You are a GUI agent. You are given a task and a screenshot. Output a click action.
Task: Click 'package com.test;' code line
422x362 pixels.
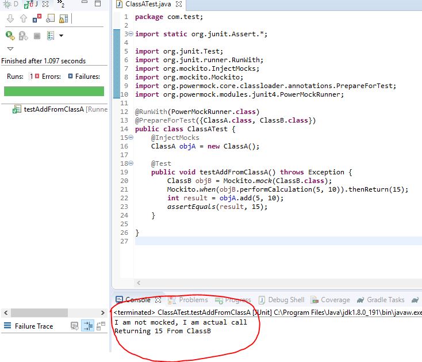[169, 17]
